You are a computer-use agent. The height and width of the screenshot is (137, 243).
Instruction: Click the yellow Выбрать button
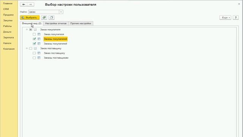pos(30,18)
